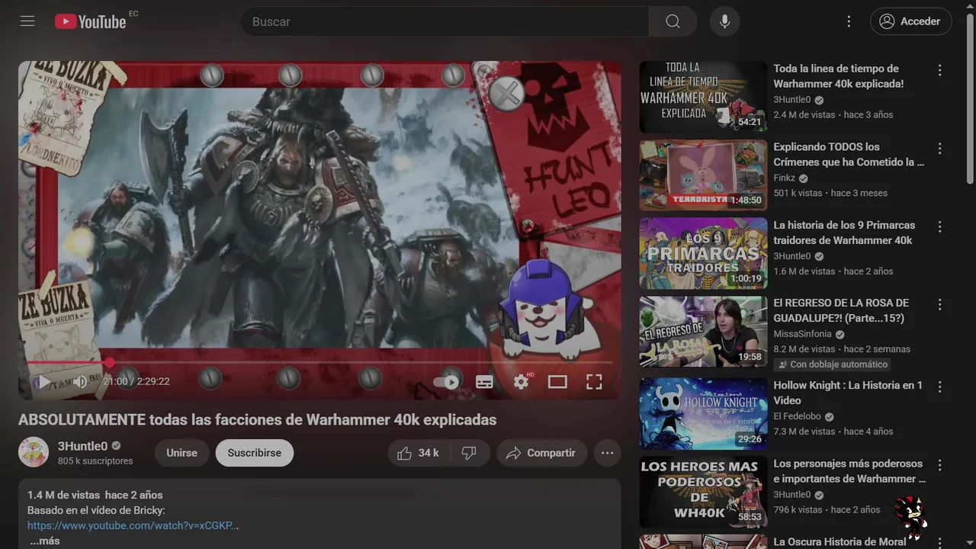
Task: Expand description with ...más
Action: coord(45,541)
